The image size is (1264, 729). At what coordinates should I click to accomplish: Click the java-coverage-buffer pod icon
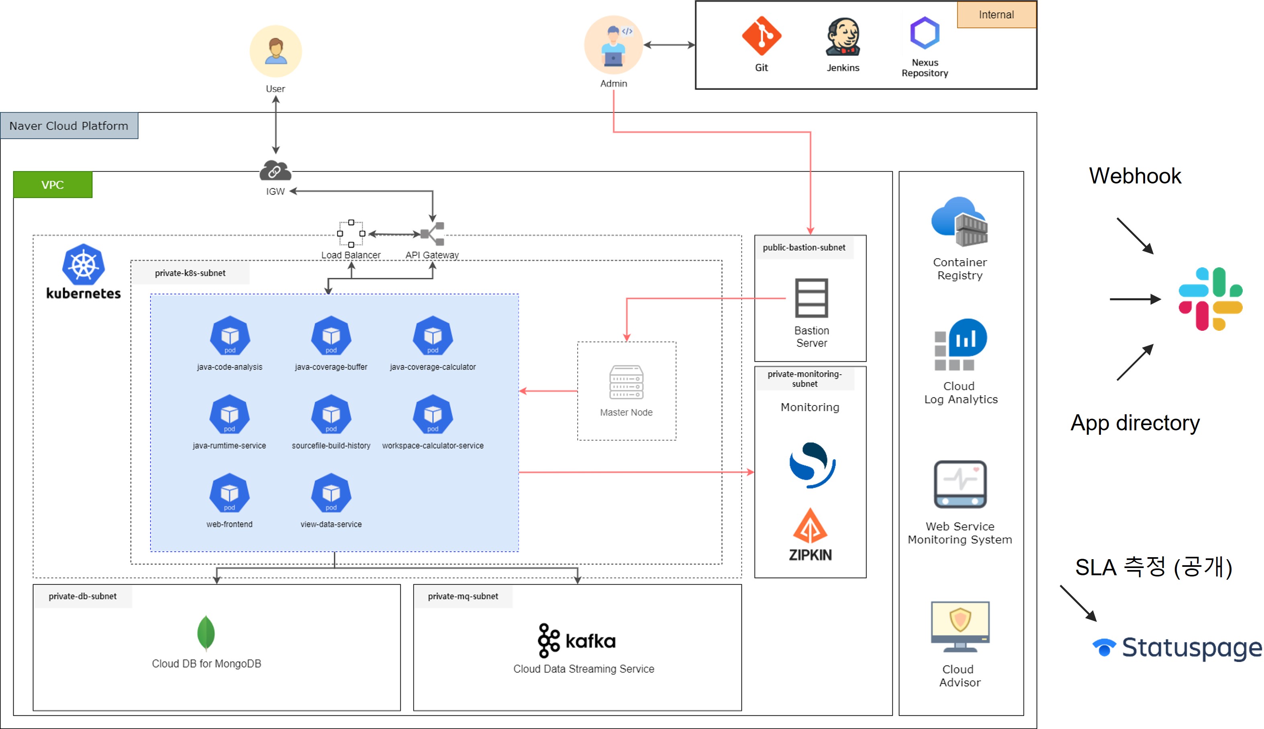tap(331, 336)
